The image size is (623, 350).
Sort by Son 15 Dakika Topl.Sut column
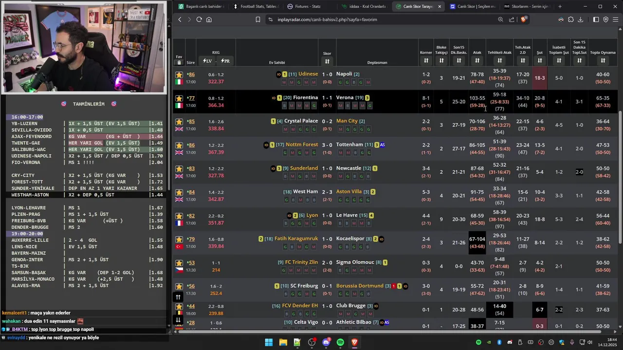tap(579, 61)
